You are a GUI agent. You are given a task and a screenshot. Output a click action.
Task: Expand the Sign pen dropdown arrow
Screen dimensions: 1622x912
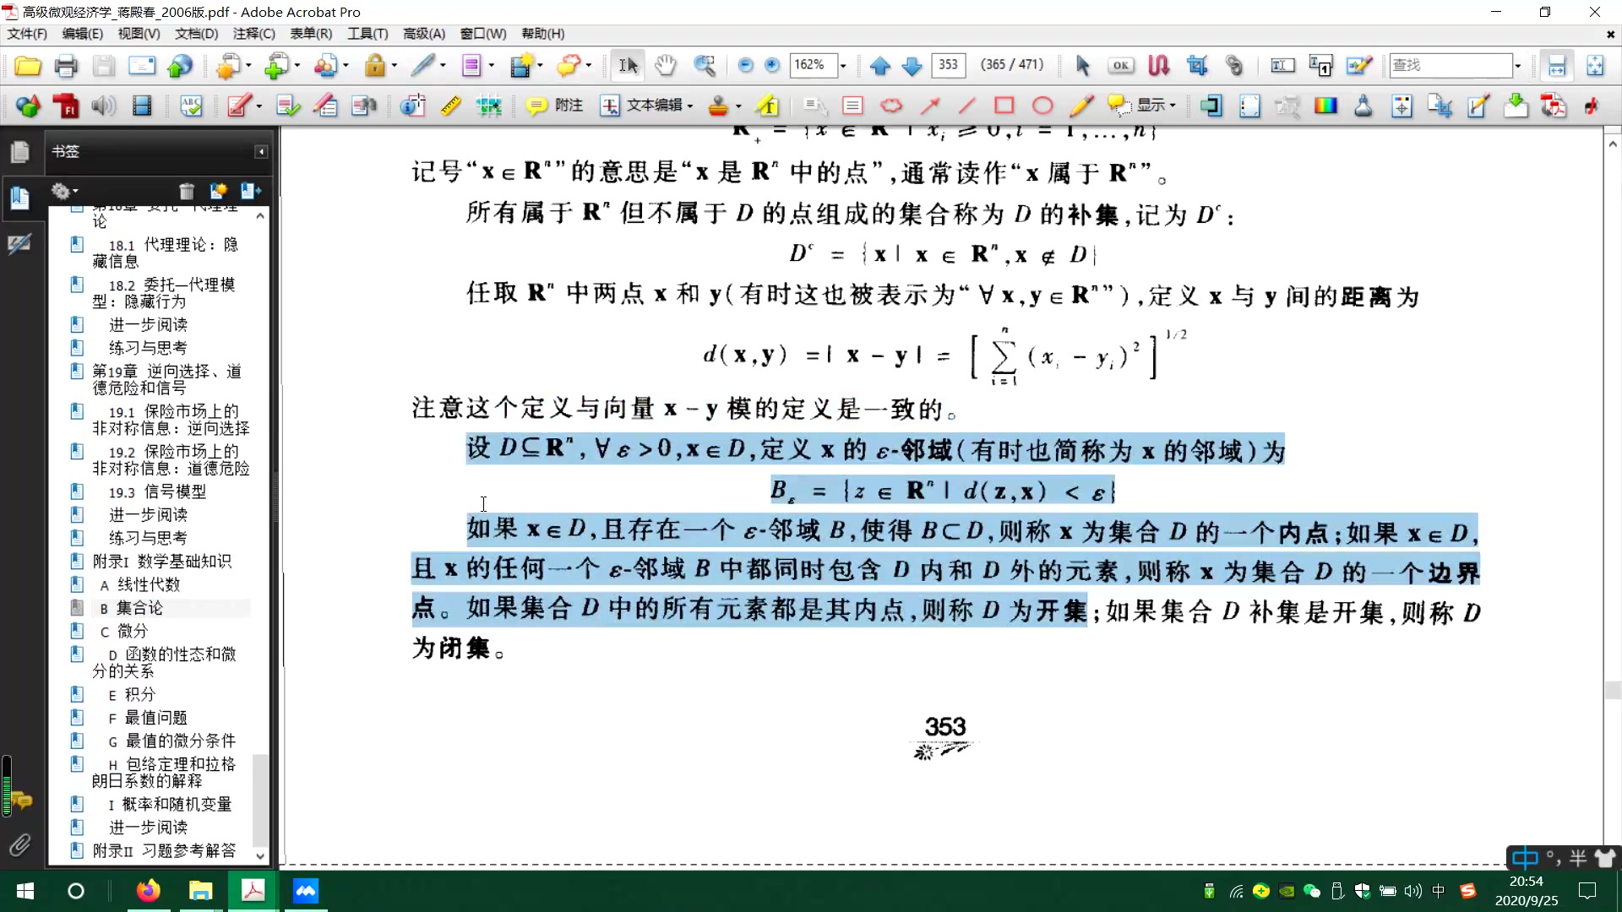coord(443,66)
